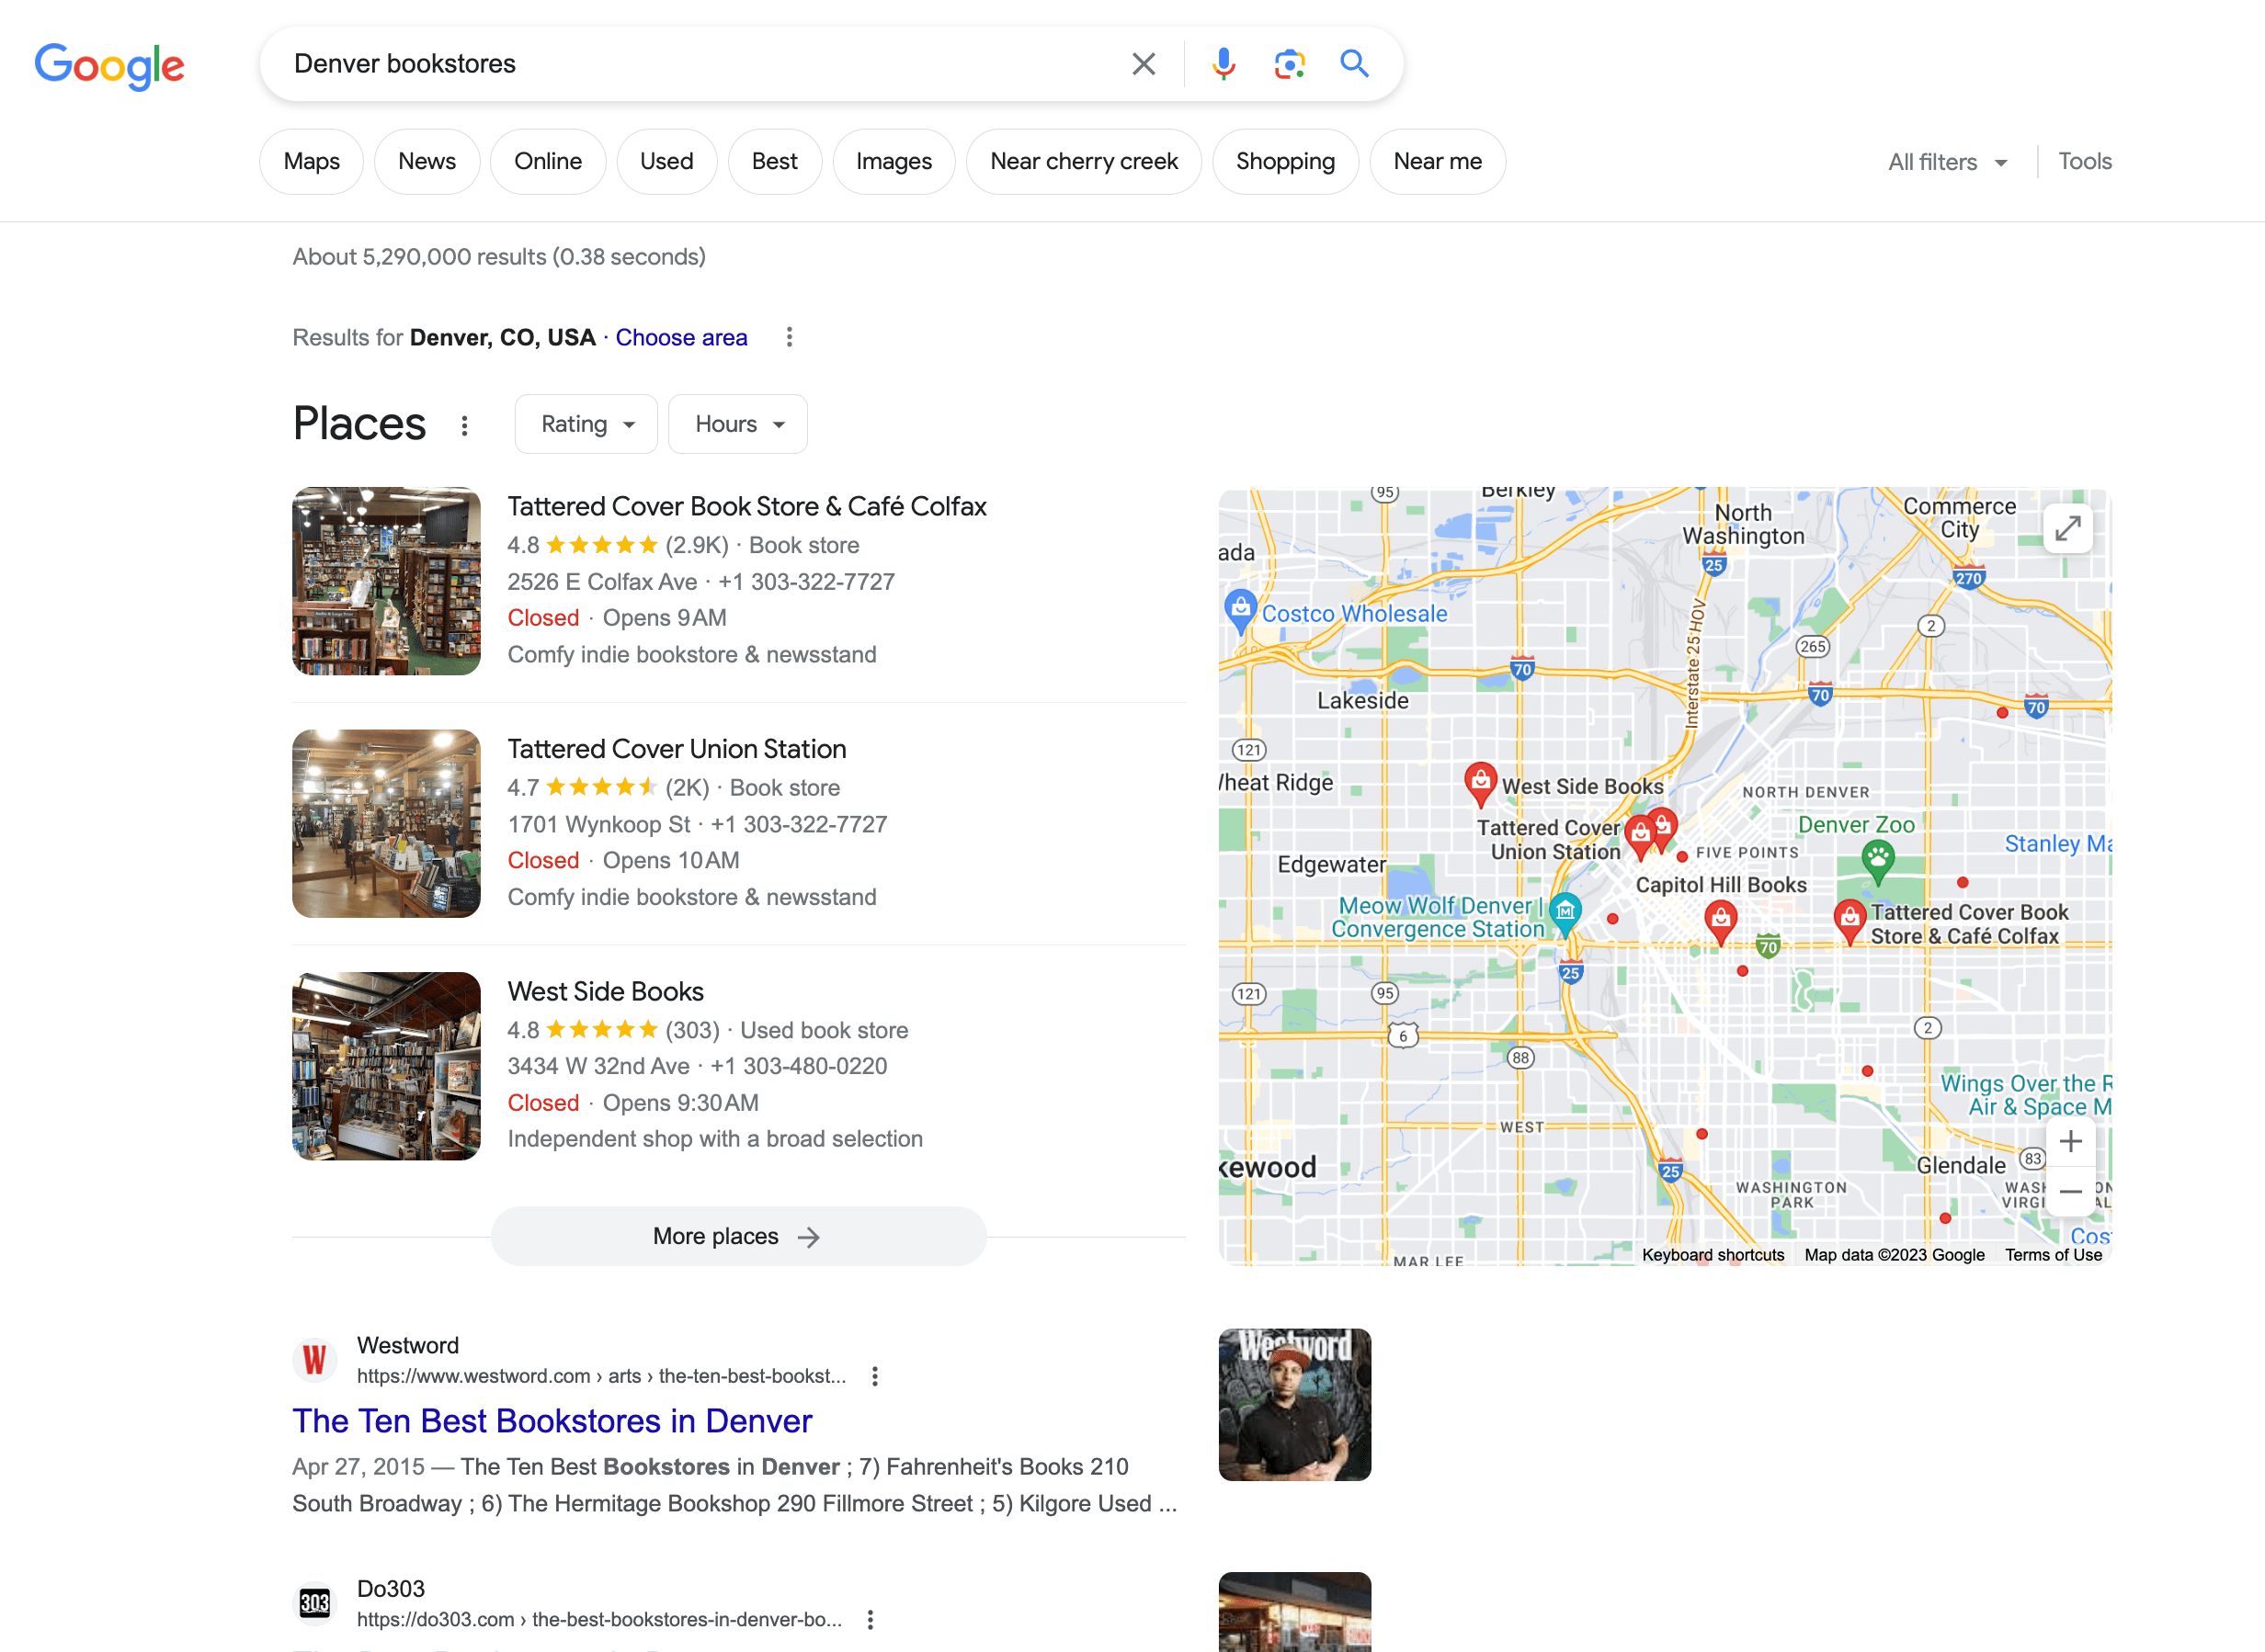Click the address 2526 E Colfax Ave

[602, 582]
